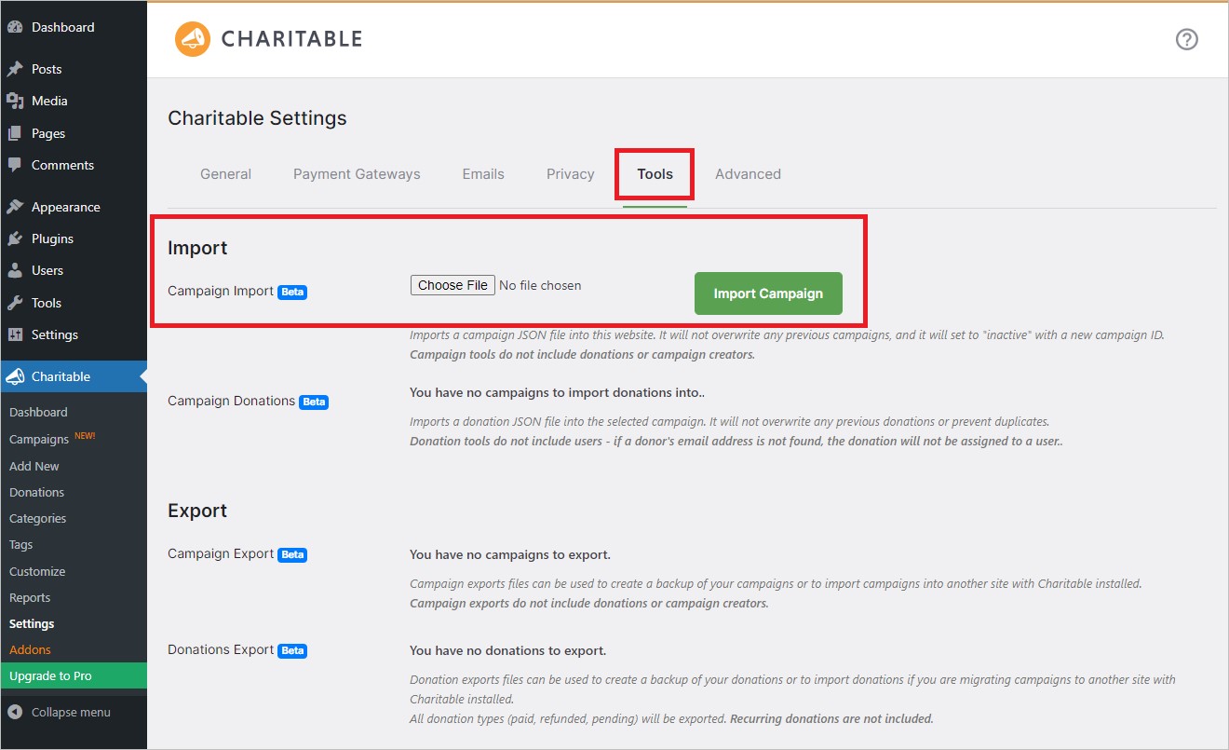Open the Charitable megaphone menu icon

click(17, 376)
